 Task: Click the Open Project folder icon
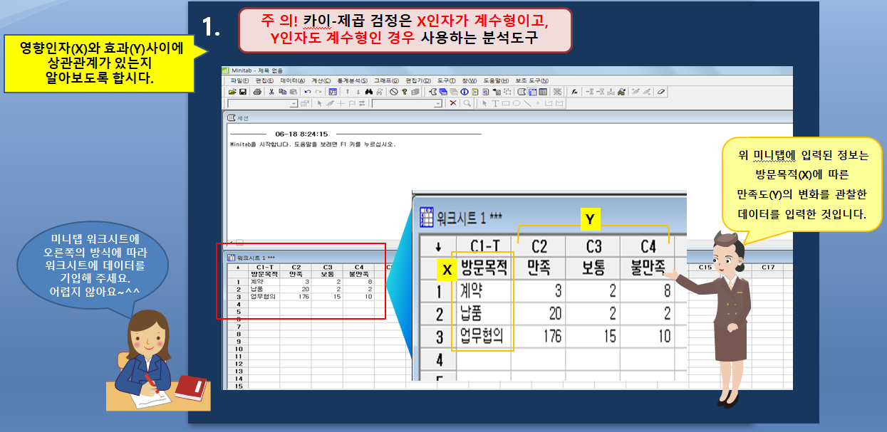tap(232, 92)
